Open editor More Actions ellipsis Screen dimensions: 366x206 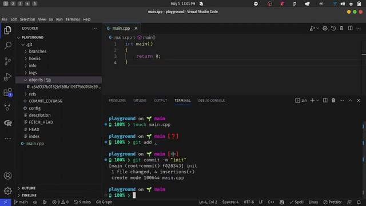tap(359, 28)
